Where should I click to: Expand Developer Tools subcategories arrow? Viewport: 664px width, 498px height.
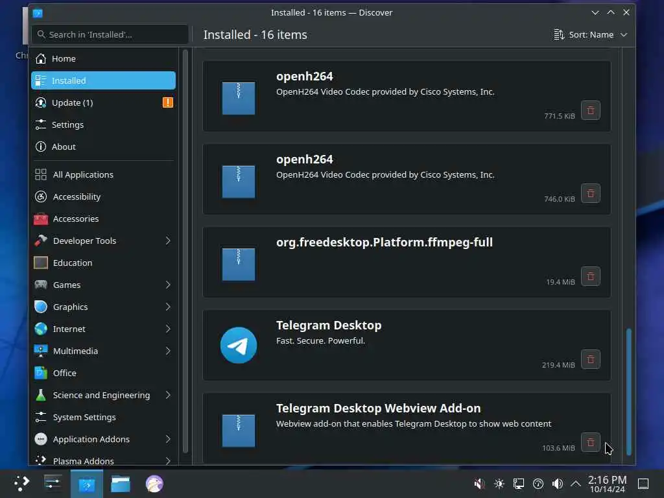click(x=168, y=241)
